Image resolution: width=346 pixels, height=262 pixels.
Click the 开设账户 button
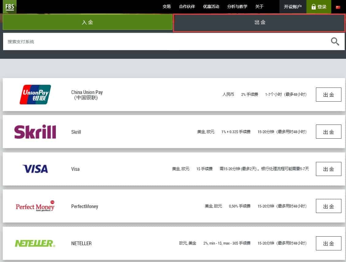tap(293, 7)
